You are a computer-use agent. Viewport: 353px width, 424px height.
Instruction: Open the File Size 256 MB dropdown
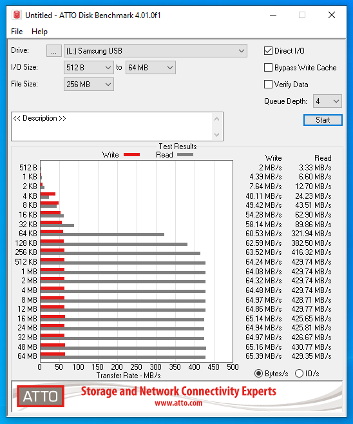(88, 85)
